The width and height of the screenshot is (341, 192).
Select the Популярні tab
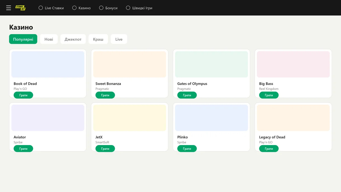[23, 39]
